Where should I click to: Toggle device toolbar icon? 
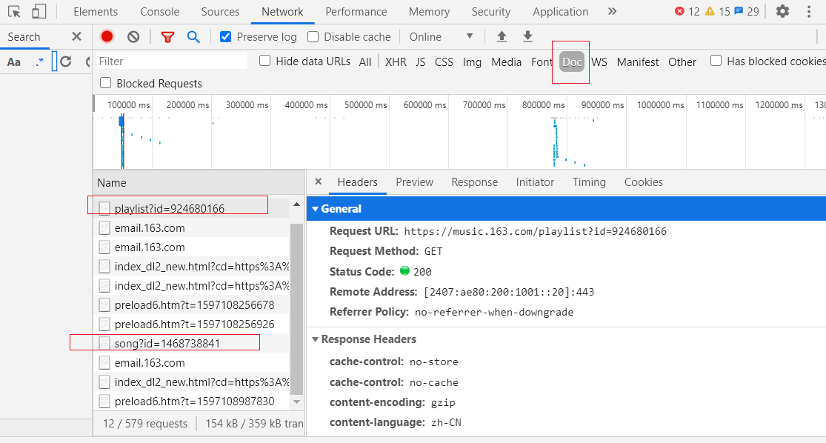(39, 11)
